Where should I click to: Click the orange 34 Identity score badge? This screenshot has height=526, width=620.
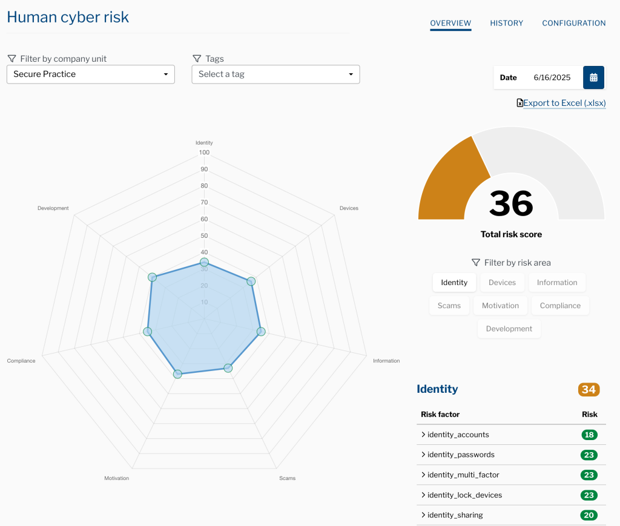589,389
